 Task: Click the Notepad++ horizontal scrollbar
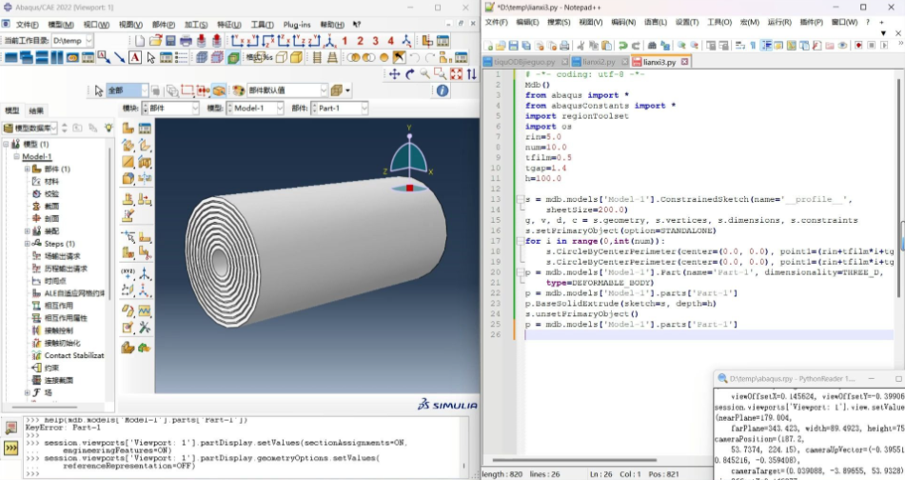coord(575,460)
